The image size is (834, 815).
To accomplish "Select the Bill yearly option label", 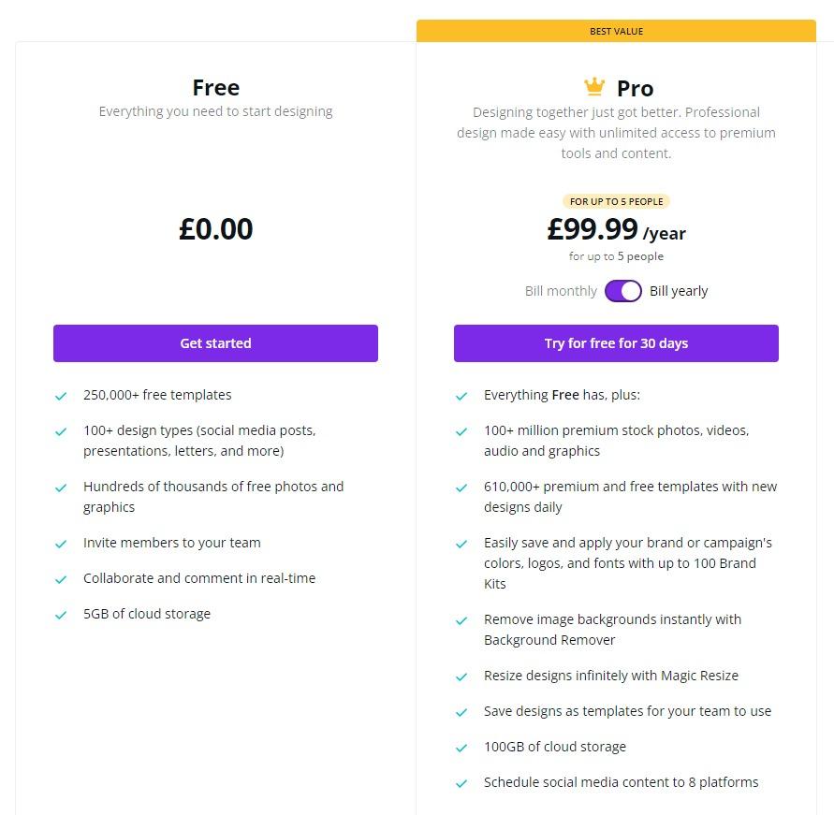I will (679, 291).
